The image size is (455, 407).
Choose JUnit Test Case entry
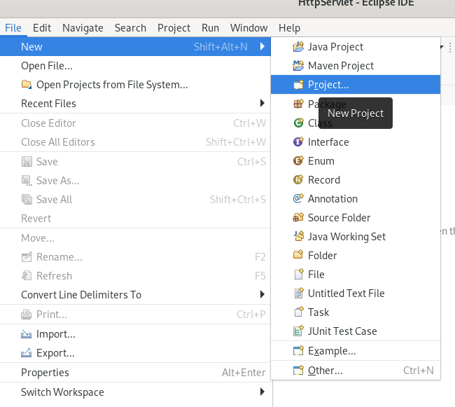[x=356, y=331]
